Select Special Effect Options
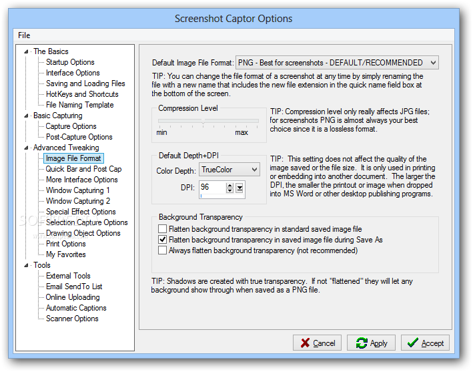The height and width of the screenshot is (372, 473). coord(81,212)
